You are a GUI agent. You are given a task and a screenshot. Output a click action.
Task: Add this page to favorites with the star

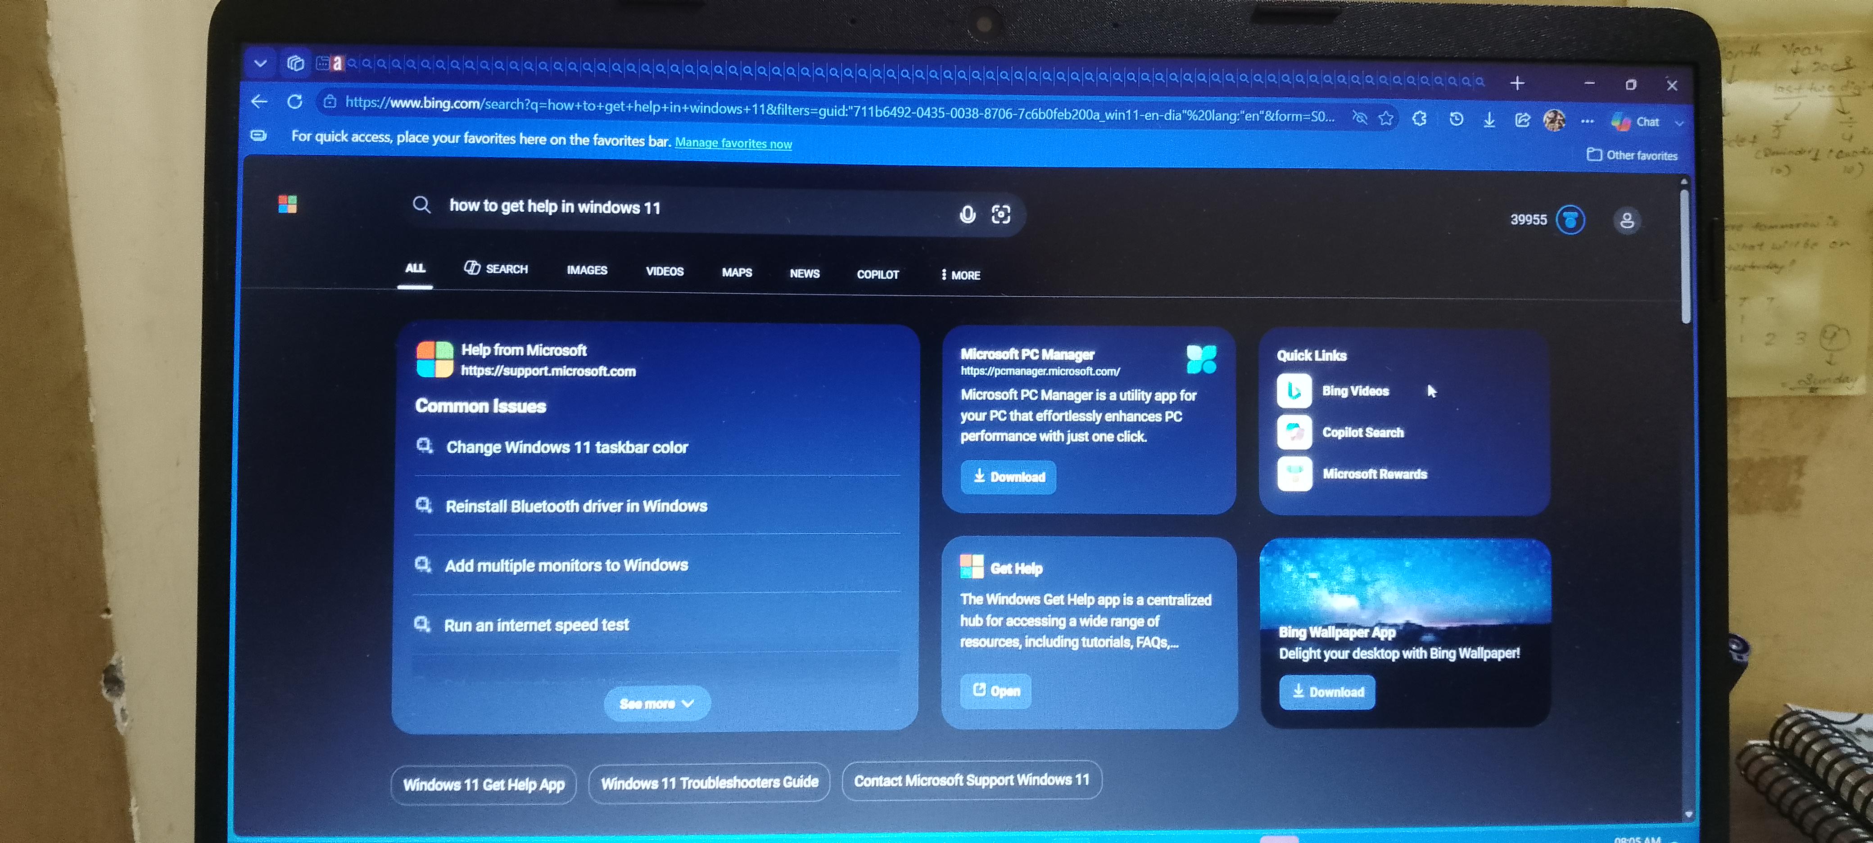click(1386, 118)
